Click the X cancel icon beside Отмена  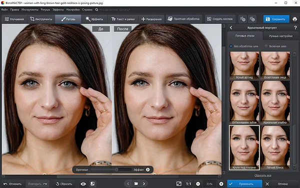pos(267,184)
